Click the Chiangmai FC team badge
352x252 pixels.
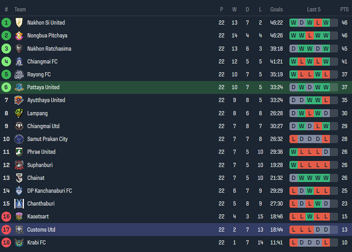(x=19, y=61)
